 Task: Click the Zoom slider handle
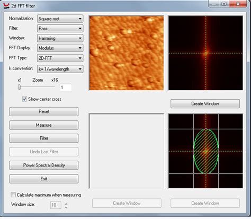[19, 87]
